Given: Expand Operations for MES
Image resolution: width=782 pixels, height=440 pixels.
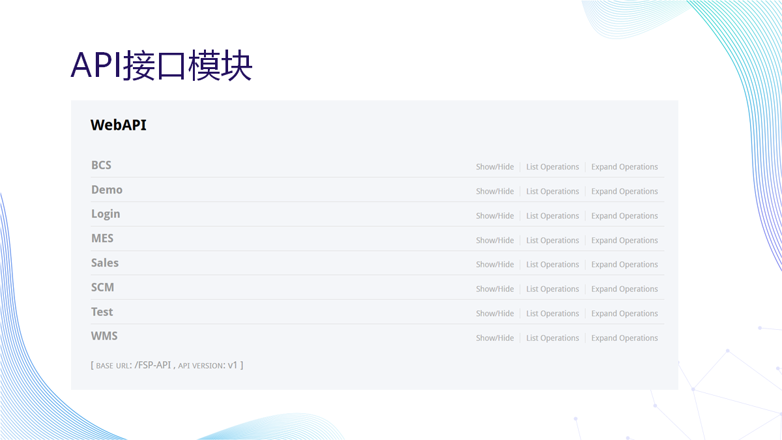Looking at the screenshot, I should (624, 241).
